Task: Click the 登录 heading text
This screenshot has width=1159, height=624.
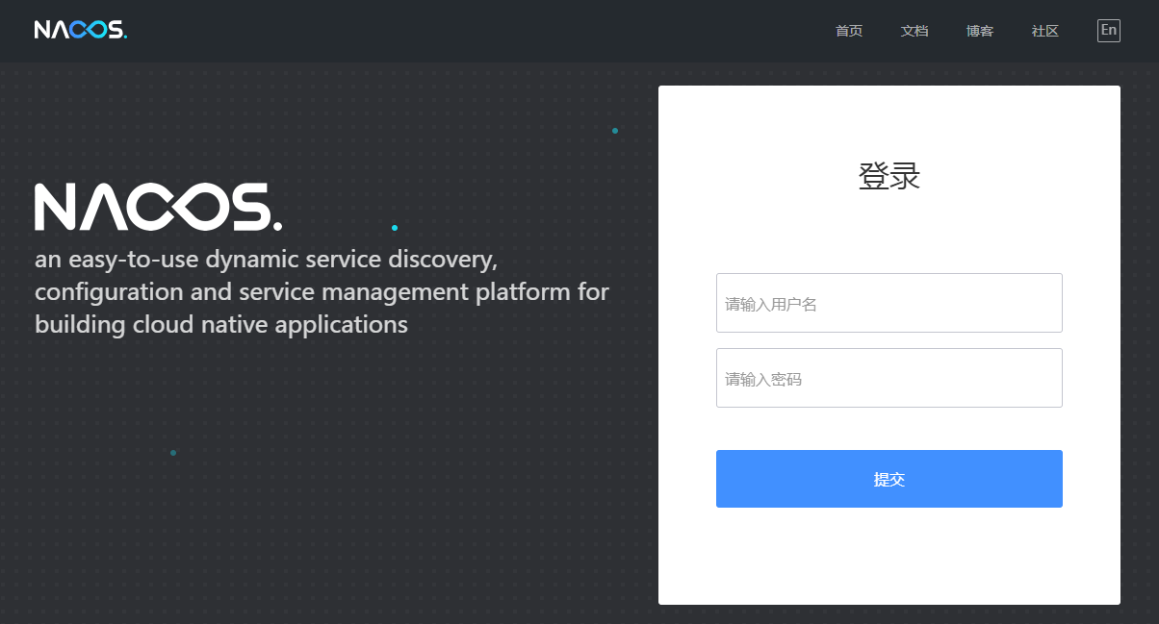Action: pos(889,177)
